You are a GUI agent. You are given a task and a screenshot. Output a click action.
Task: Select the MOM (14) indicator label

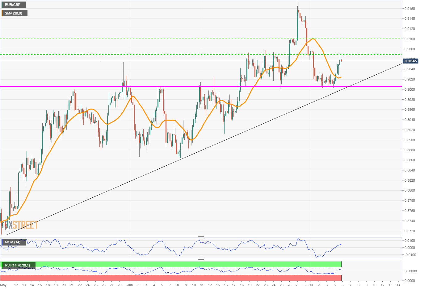tap(14, 242)
